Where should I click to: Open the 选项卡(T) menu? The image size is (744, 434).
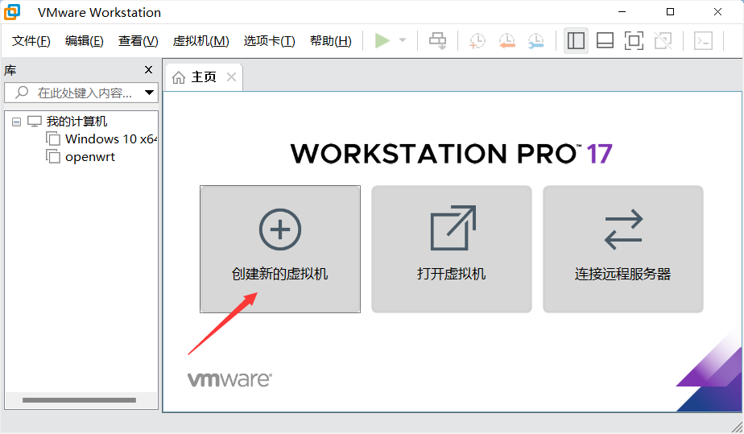pos(269,41)
